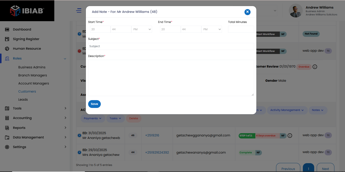Image resolution: width=345 pixels, height=172 pixels.
Task: Click the Delete button
Action: pyautogui.click(x=134, y=119)
